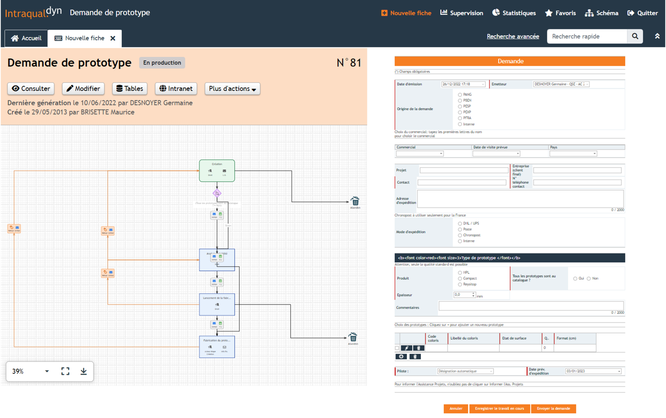Click the plus add prototype icon
This screenshot has height=418, width=666.
point(401,357)
